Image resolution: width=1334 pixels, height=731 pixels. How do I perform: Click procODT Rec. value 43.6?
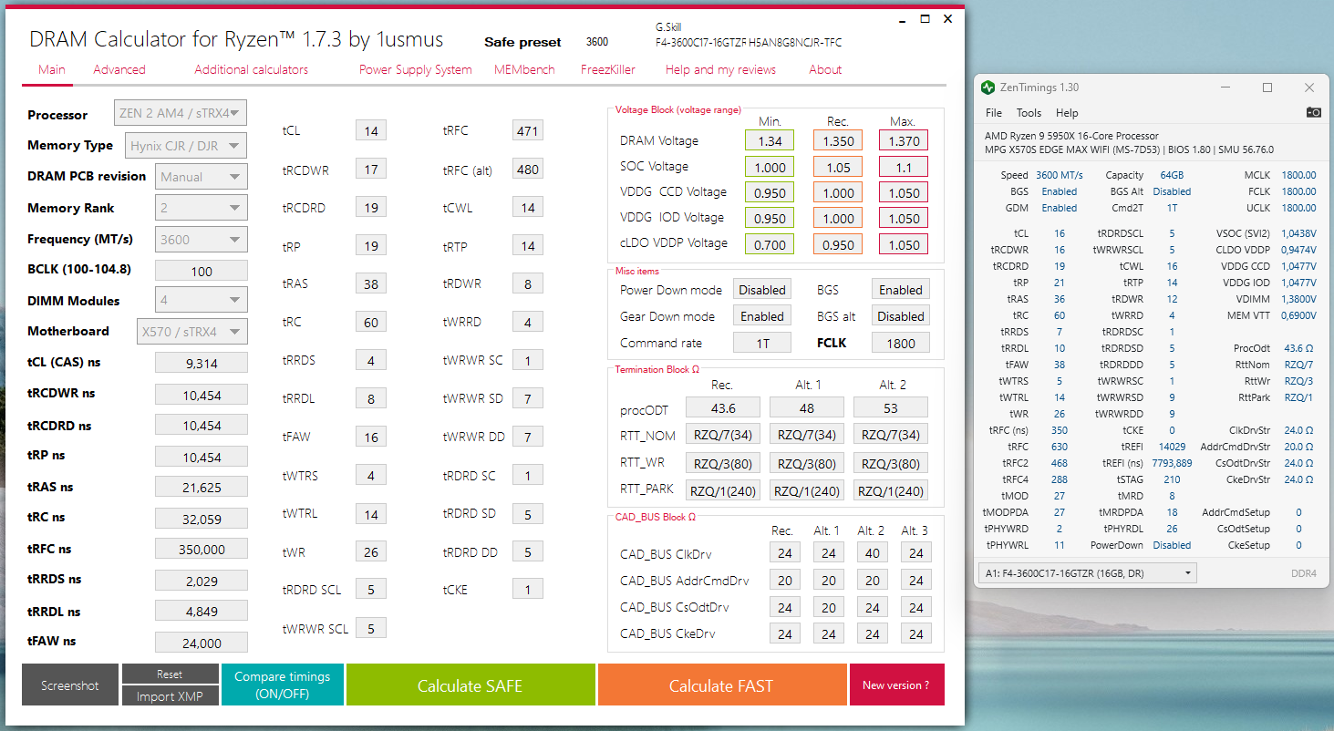723,407
